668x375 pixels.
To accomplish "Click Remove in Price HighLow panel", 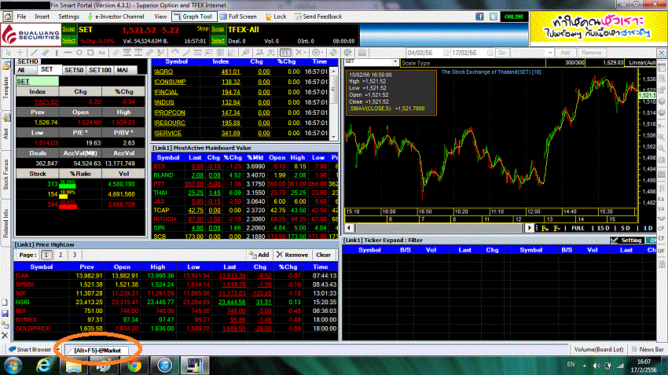I will coord(292,255).
